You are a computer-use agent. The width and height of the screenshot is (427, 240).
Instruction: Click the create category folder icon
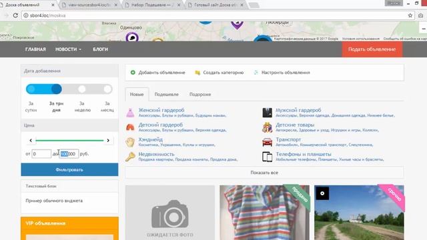(197, 73)
